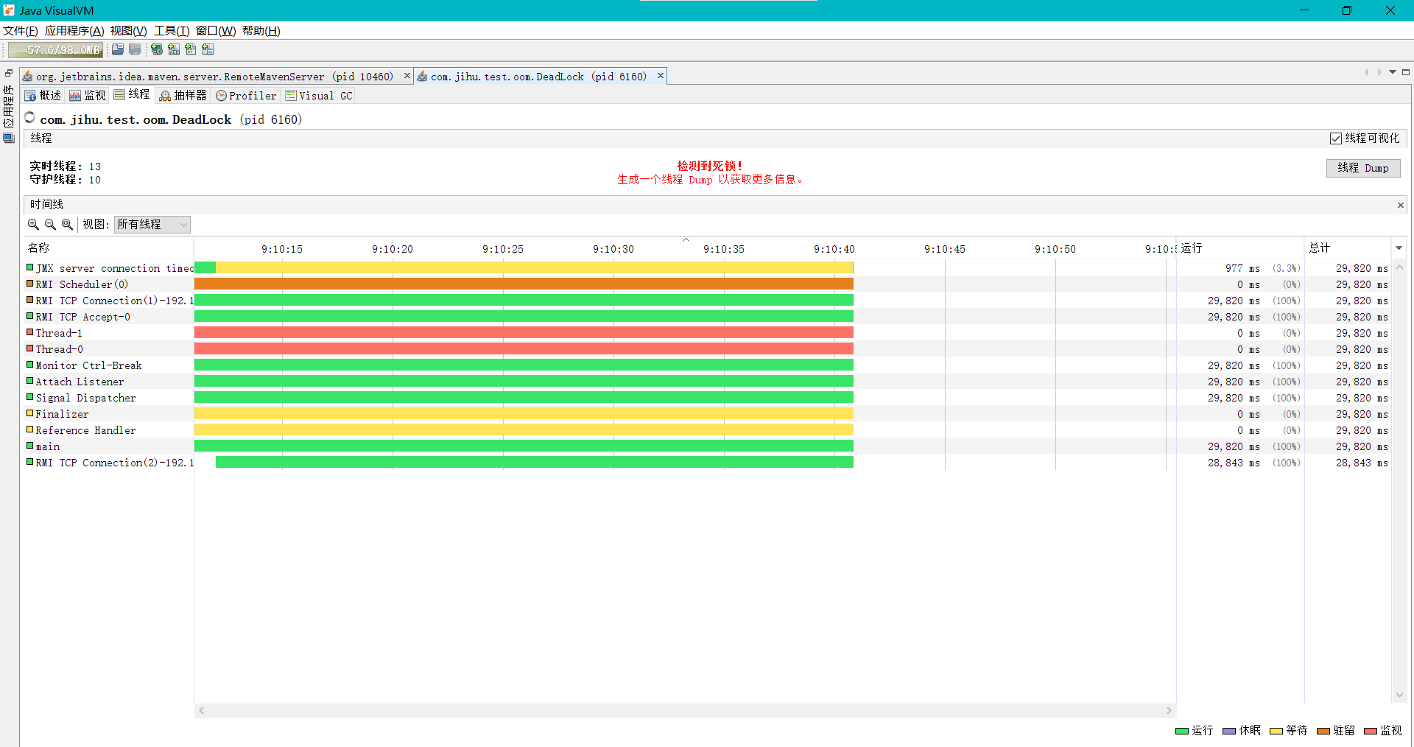
Task: Open the 视图(V) menu
Action: point(129,31)
